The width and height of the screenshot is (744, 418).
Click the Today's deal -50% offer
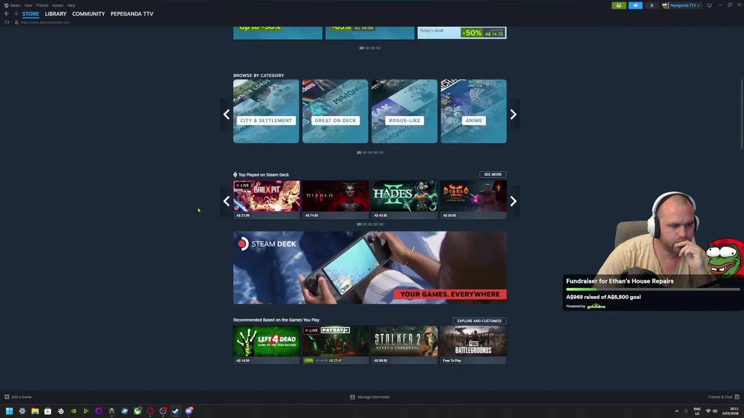(x=462, y=33)
